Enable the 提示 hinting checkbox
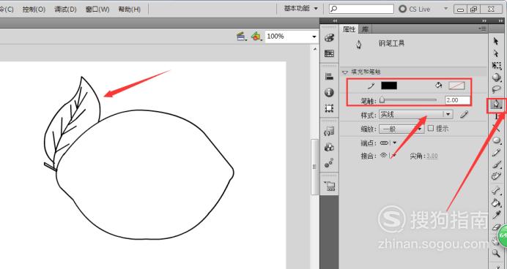The width and height of the screenshot is (507, 269). click(431, 128)
